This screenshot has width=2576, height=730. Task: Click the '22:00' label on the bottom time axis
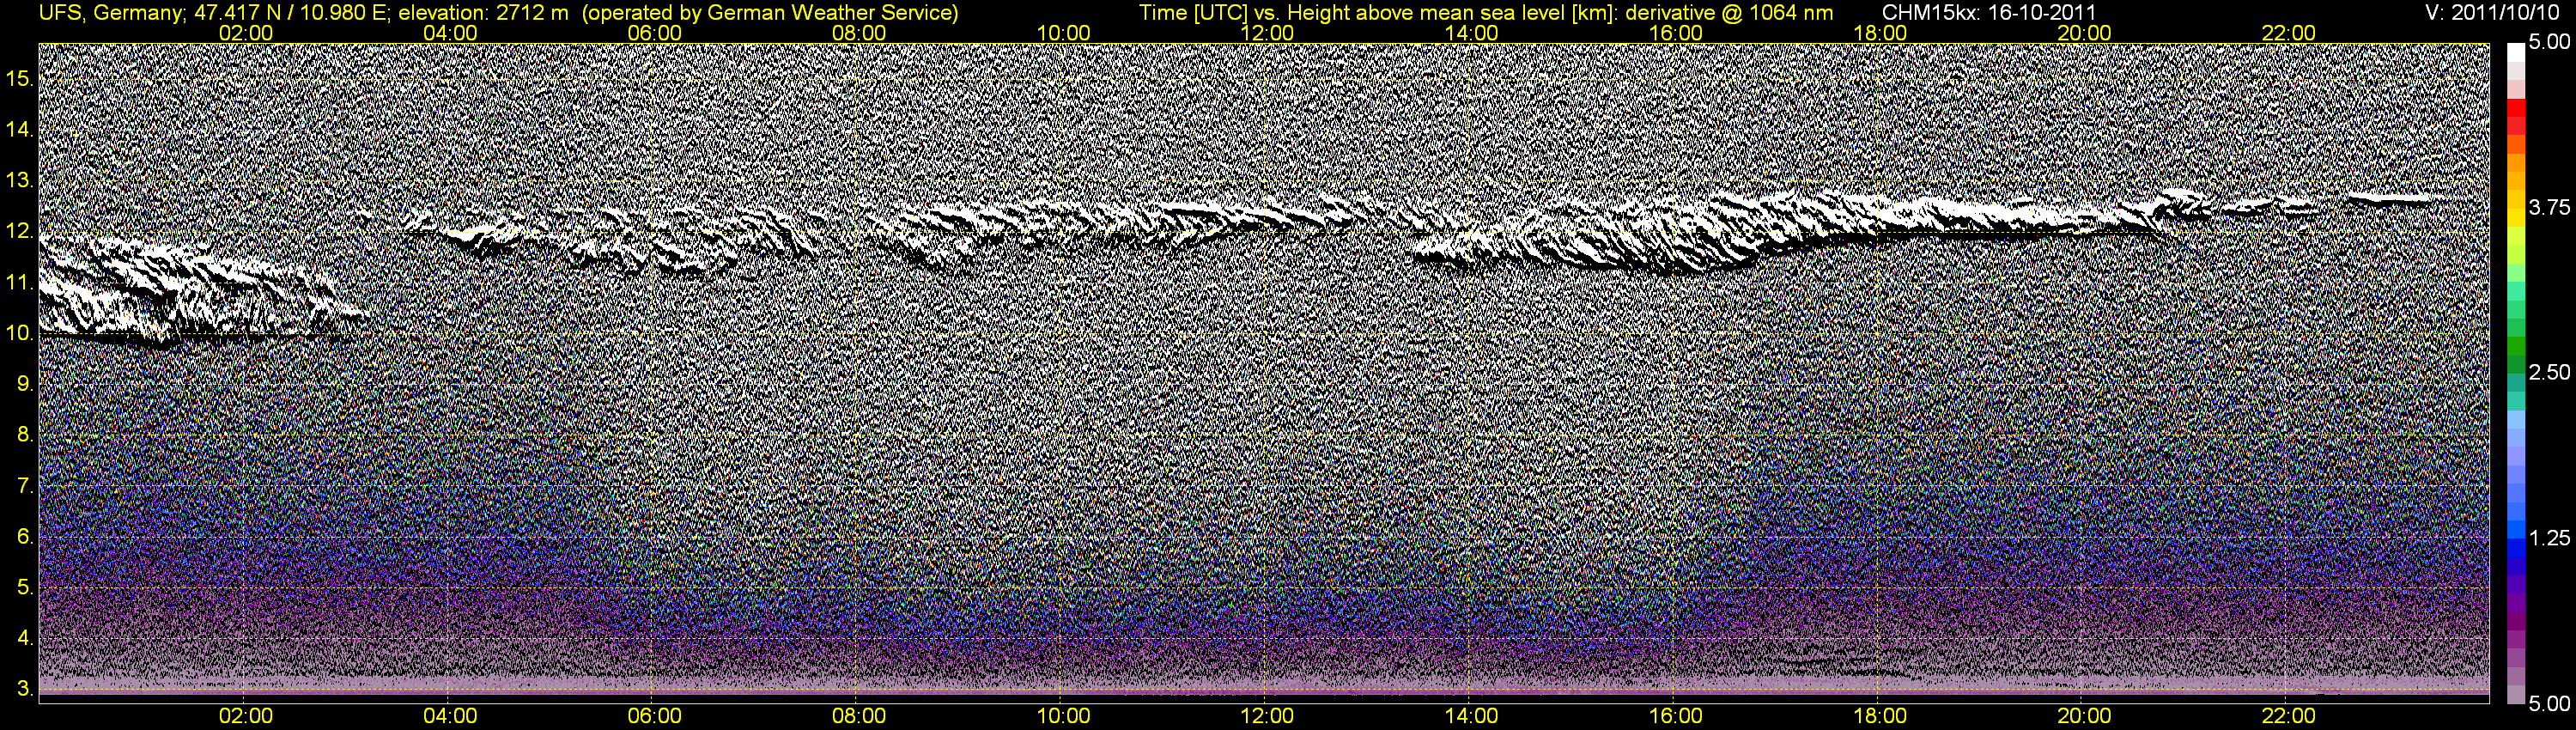click(2288, 716)
